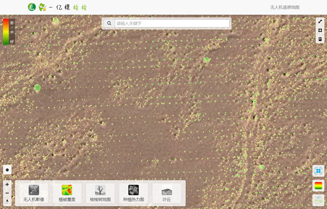Switch to the 植被覆盖 layer

coord(67,193)
